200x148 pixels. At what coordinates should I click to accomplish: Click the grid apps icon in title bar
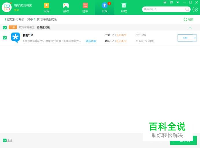click(171, 2)
